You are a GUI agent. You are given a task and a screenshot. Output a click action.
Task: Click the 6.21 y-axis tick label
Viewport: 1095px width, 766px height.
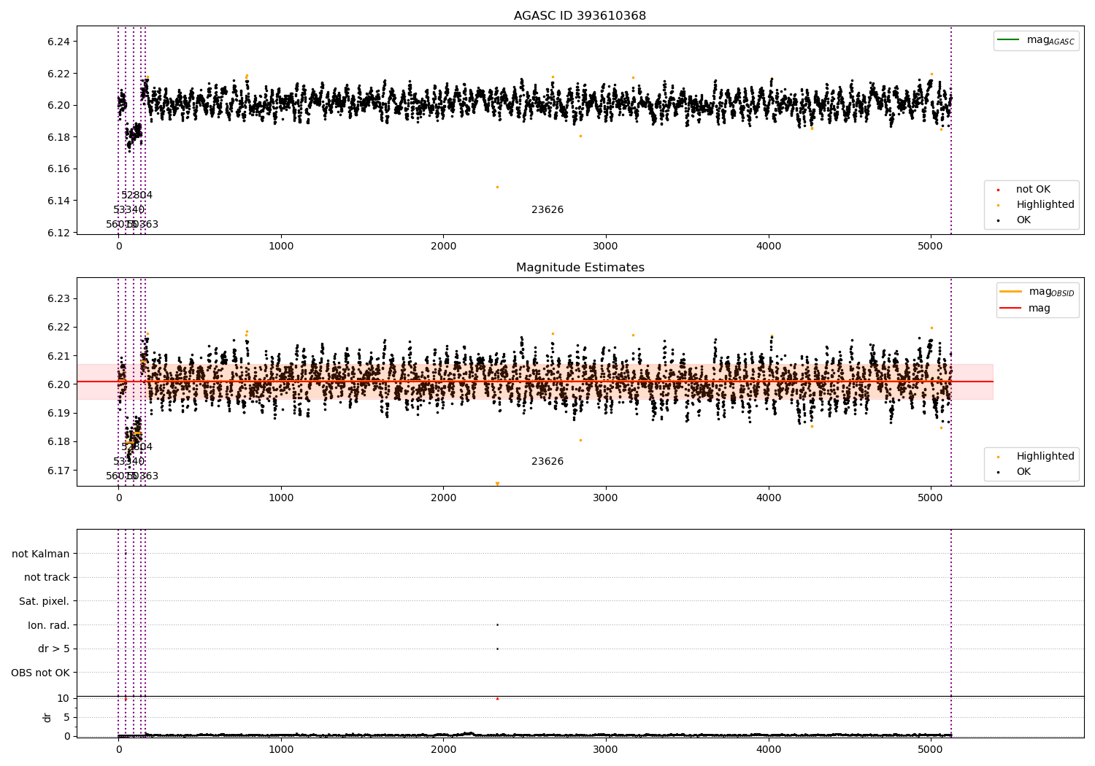(x=58, y=356)
